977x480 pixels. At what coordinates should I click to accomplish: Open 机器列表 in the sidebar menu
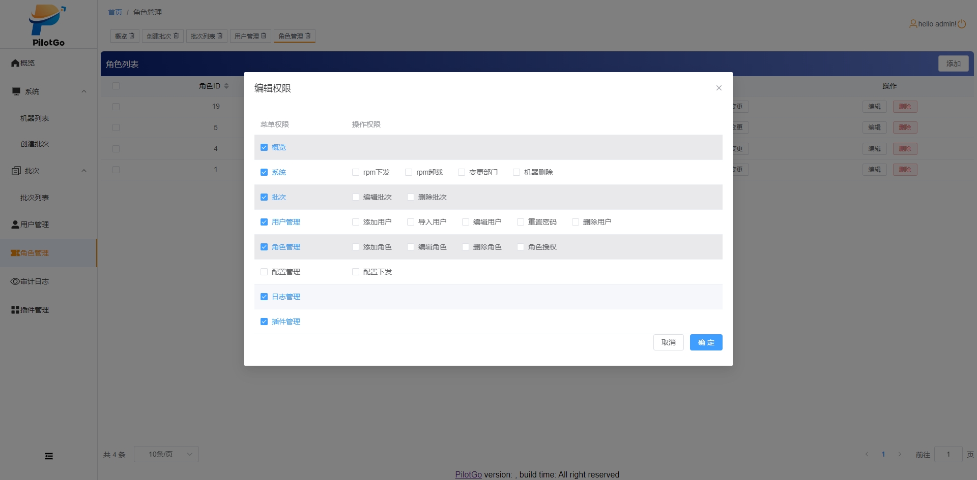(x=35, y=118)
